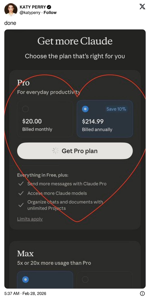
Task: Choose the selected Max plan radio button
Action: [25, 280]
